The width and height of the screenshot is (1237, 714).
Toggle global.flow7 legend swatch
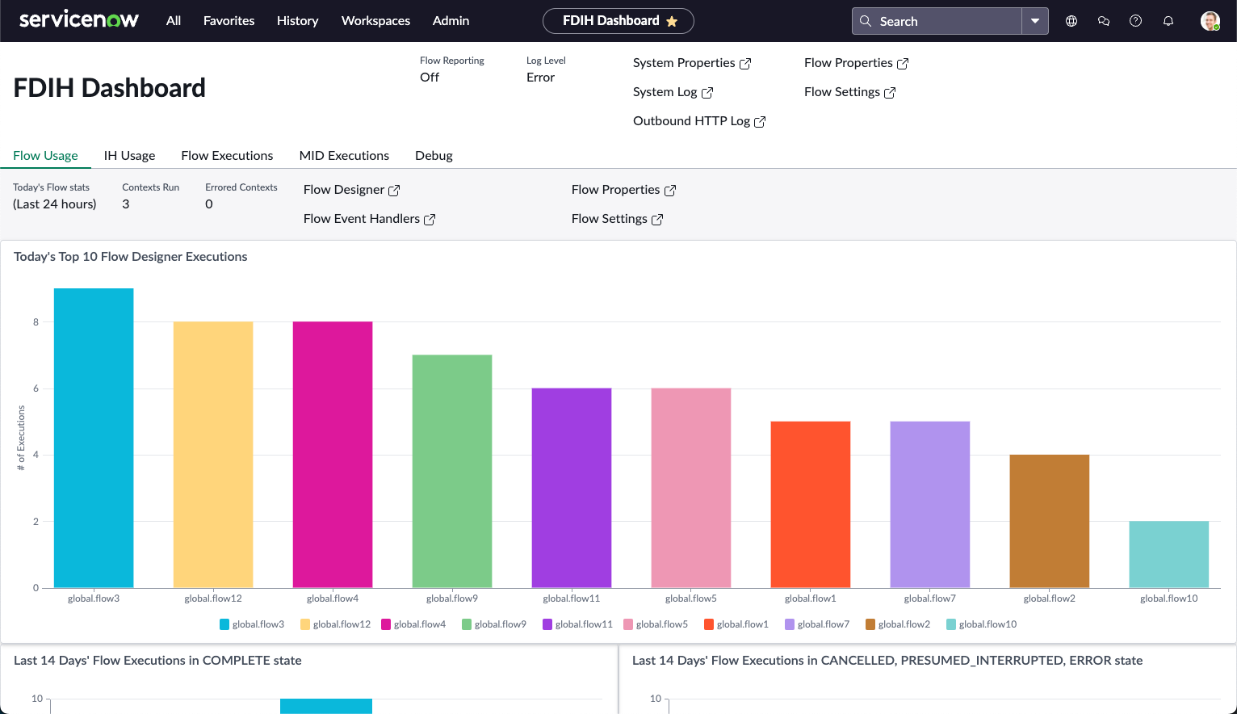pyautogui.click(x=790, y=624)
